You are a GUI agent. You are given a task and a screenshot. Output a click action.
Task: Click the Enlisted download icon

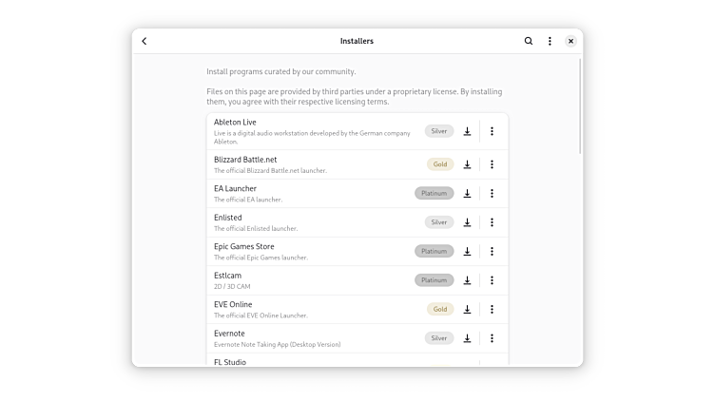467,222
